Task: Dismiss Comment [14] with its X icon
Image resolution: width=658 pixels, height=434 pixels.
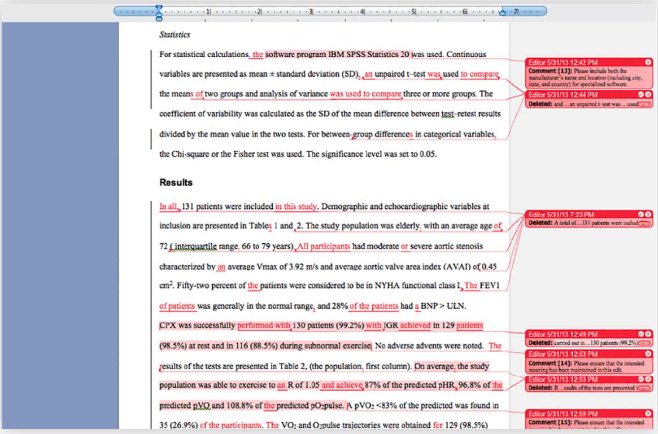Action: tap(648, 354)
